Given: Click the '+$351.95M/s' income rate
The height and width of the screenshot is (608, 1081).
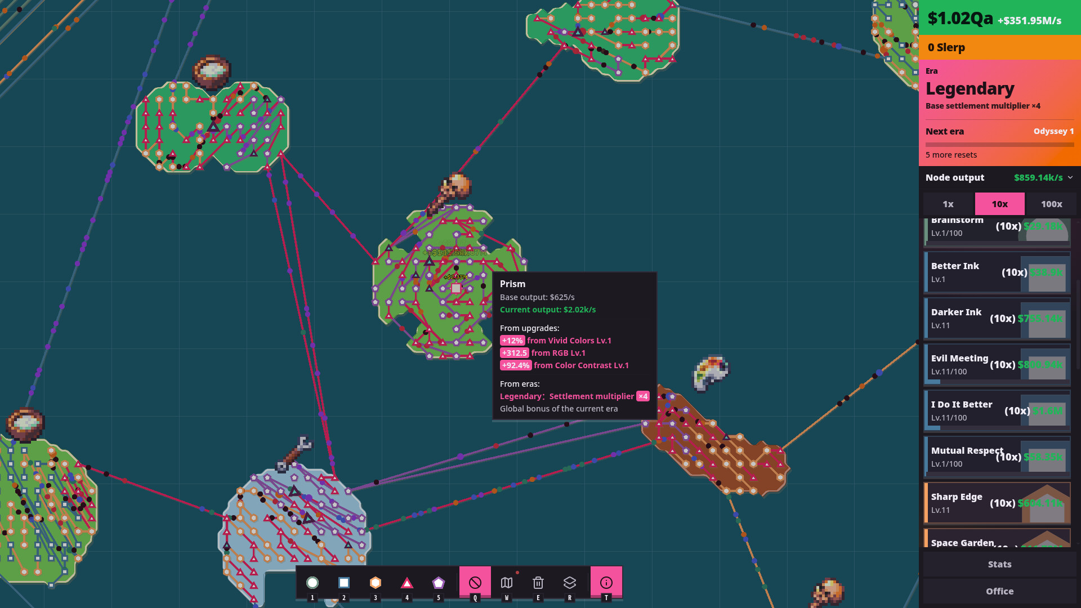Looking at the screenshot, I should click(x=1030, y=21).
